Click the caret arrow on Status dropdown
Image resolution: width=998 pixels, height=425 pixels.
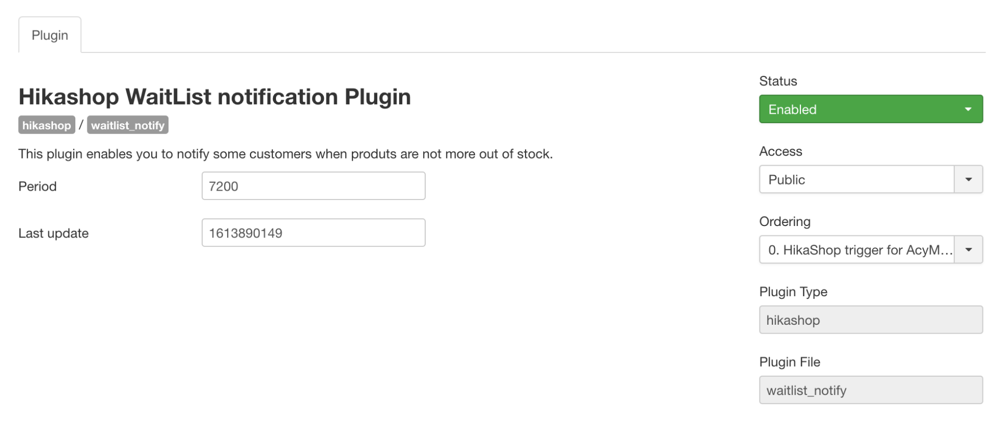tap(968, 109)
